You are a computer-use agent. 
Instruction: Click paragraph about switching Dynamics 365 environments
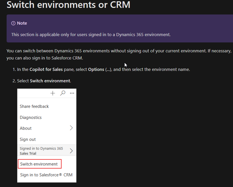(119, 54)
